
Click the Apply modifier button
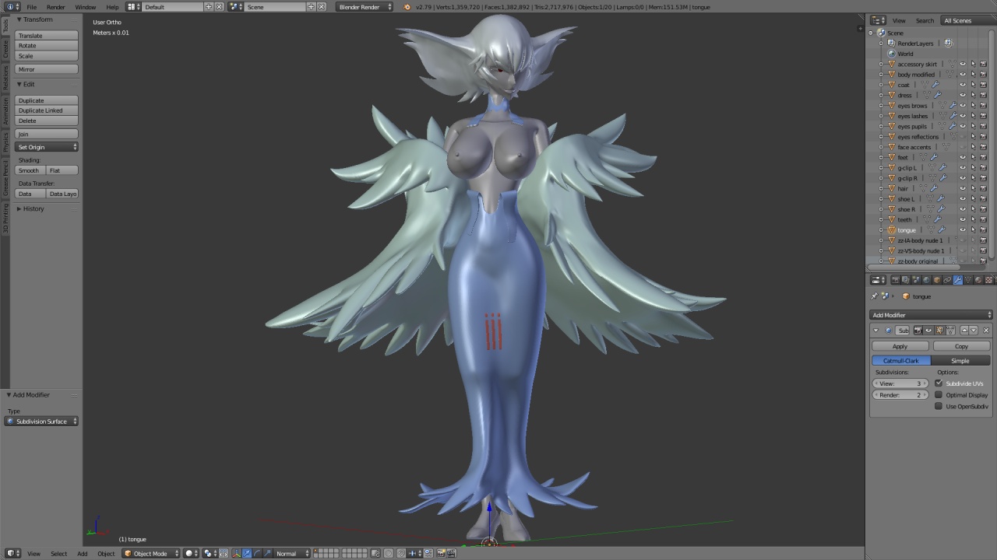click(x=900, y=346)
